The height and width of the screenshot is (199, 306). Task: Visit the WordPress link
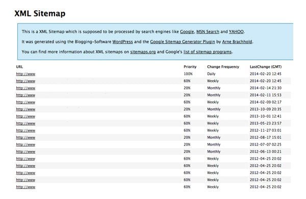(x=122, y=42)
